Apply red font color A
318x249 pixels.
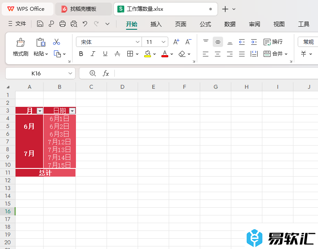(x=165, y=54)
